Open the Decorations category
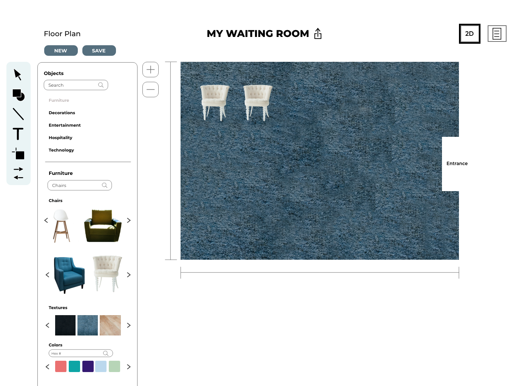 (62, 113)
